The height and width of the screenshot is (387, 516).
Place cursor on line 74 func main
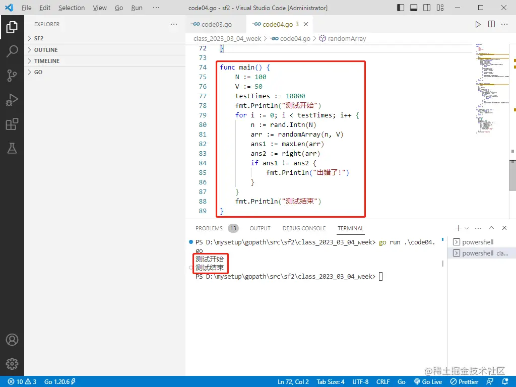[x=245, y=67]
